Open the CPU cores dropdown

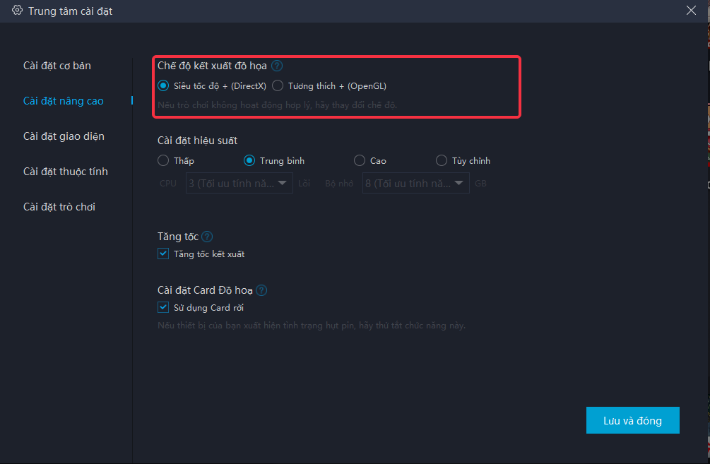tap(239, 184)
